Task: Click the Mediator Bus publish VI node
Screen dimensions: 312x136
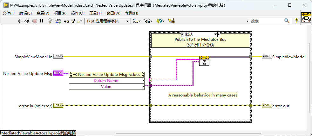Action: pos(204,61)
